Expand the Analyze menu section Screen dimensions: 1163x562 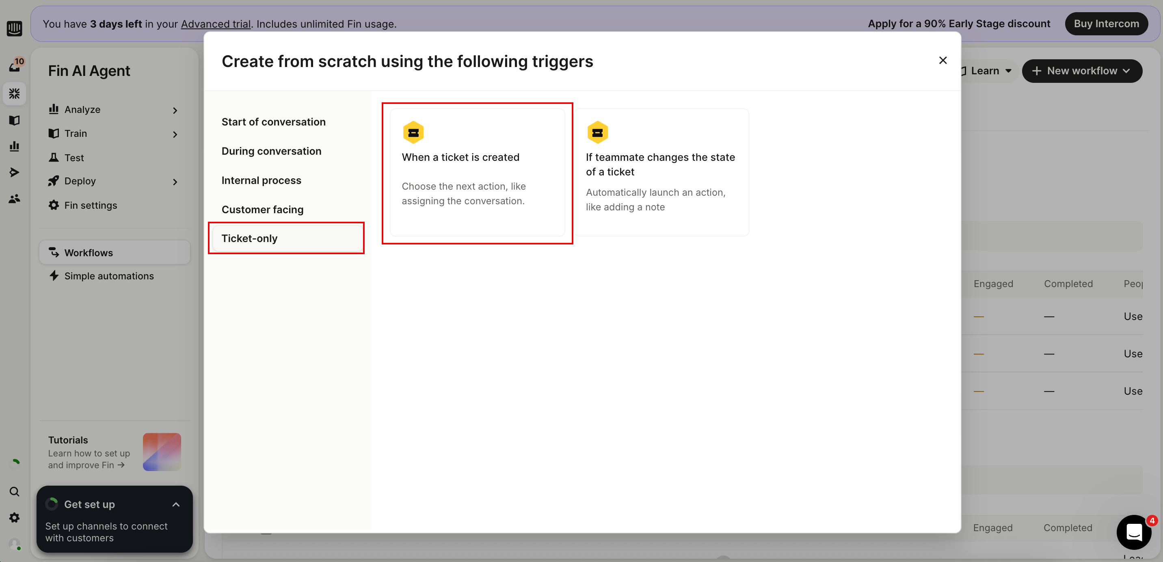(x=113, y=110)
